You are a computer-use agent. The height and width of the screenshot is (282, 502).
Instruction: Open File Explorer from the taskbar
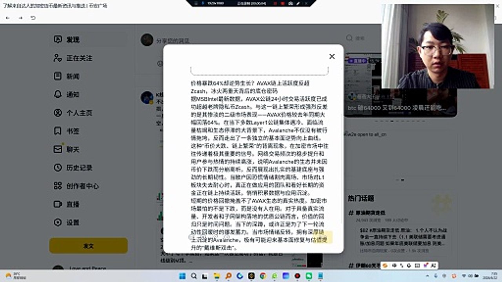[x=217, y=276]
